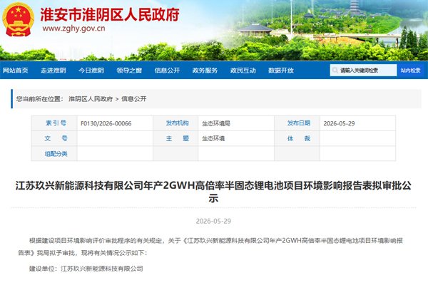Screen dimensions: 428x285
Task: Click the 淮安市淮阴区人民政府 site title
Action: (x=110, y=14)
